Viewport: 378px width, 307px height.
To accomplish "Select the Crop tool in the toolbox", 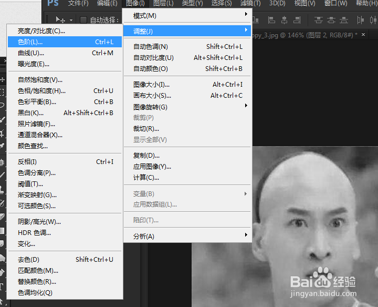I will (x=2, y=133).
